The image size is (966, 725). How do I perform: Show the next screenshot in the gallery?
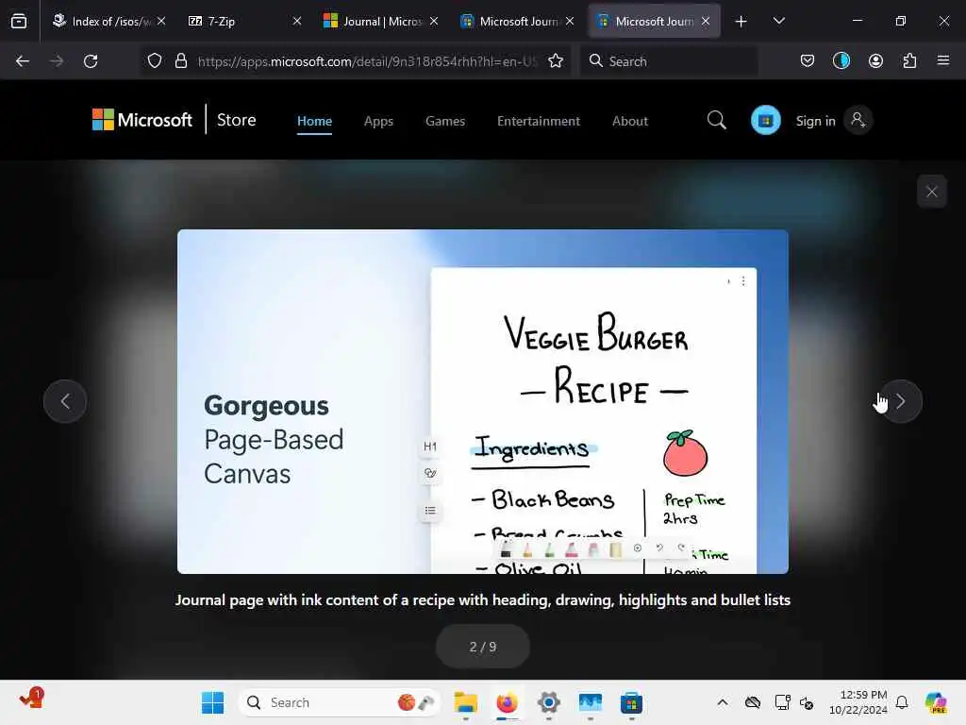click(x=900, y=401)
